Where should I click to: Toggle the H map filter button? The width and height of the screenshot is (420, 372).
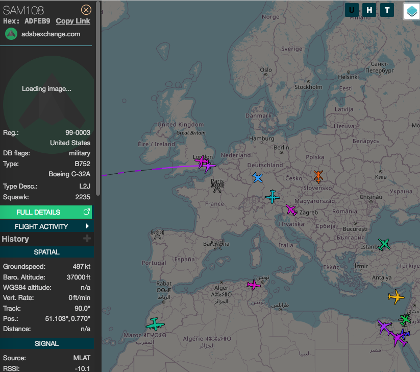pos(369,10)
